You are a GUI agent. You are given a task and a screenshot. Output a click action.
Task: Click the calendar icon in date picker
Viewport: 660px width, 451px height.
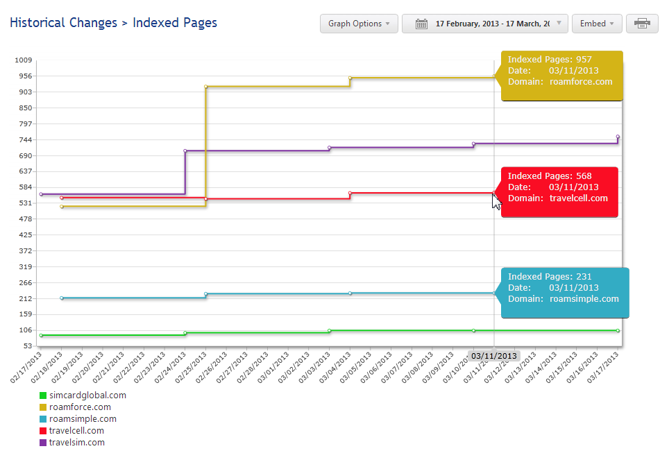point(421,24)
